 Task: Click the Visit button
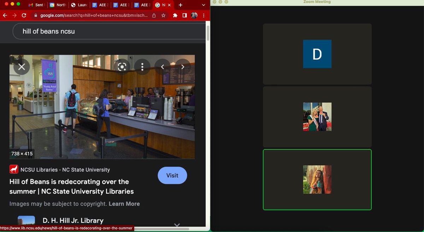(x=172, y=175)
